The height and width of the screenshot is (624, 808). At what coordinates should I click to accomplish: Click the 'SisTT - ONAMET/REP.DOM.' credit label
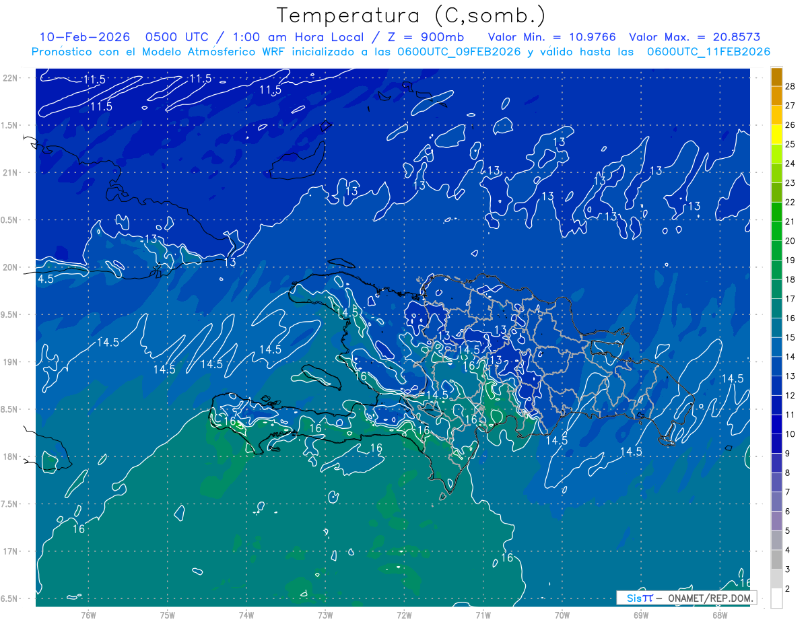(687, 598)
